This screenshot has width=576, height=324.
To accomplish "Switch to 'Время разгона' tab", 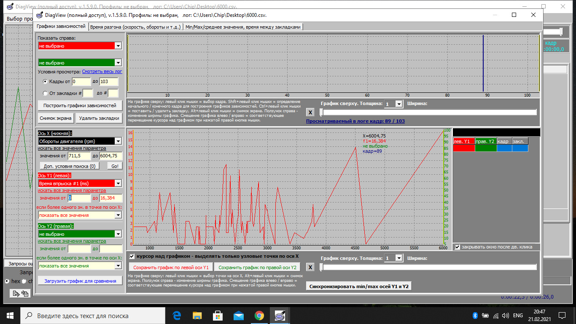I will click(135, 27).
